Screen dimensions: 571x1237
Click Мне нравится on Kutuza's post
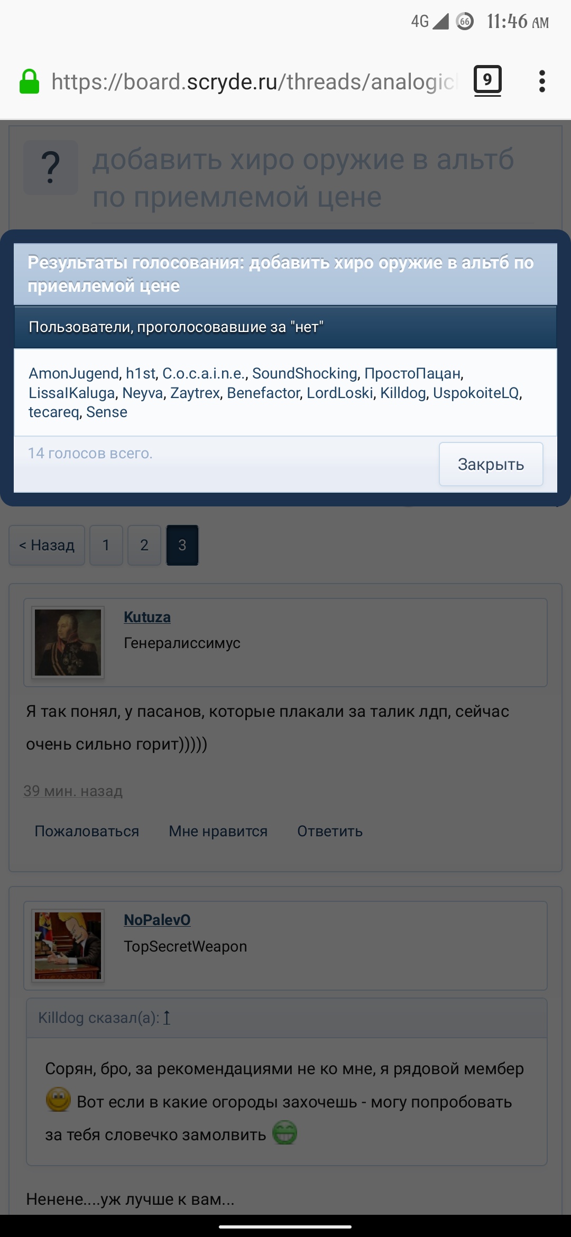pos(218,831)
